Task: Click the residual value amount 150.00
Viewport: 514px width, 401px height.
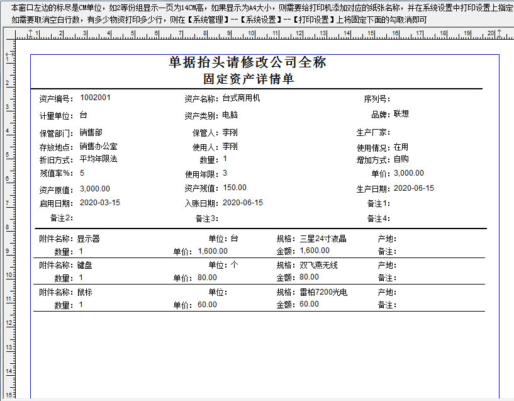Action: (x=234, y=188)
